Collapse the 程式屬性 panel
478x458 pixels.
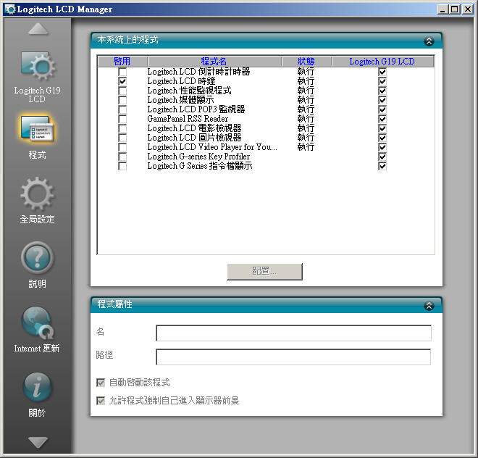pos(428,306)
